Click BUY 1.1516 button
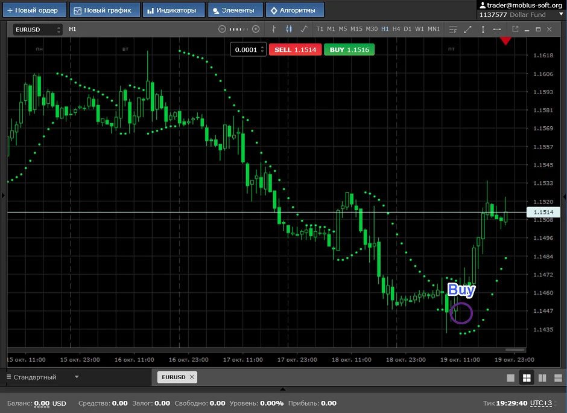The image size is (567, 413). pos(349,50)
